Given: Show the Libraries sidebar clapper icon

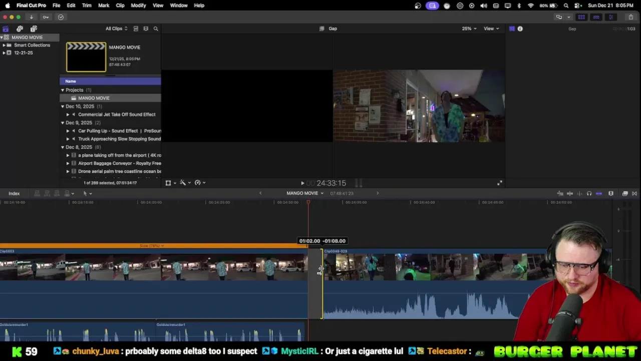Looking at the screenshot, I should tap(6, 29).
